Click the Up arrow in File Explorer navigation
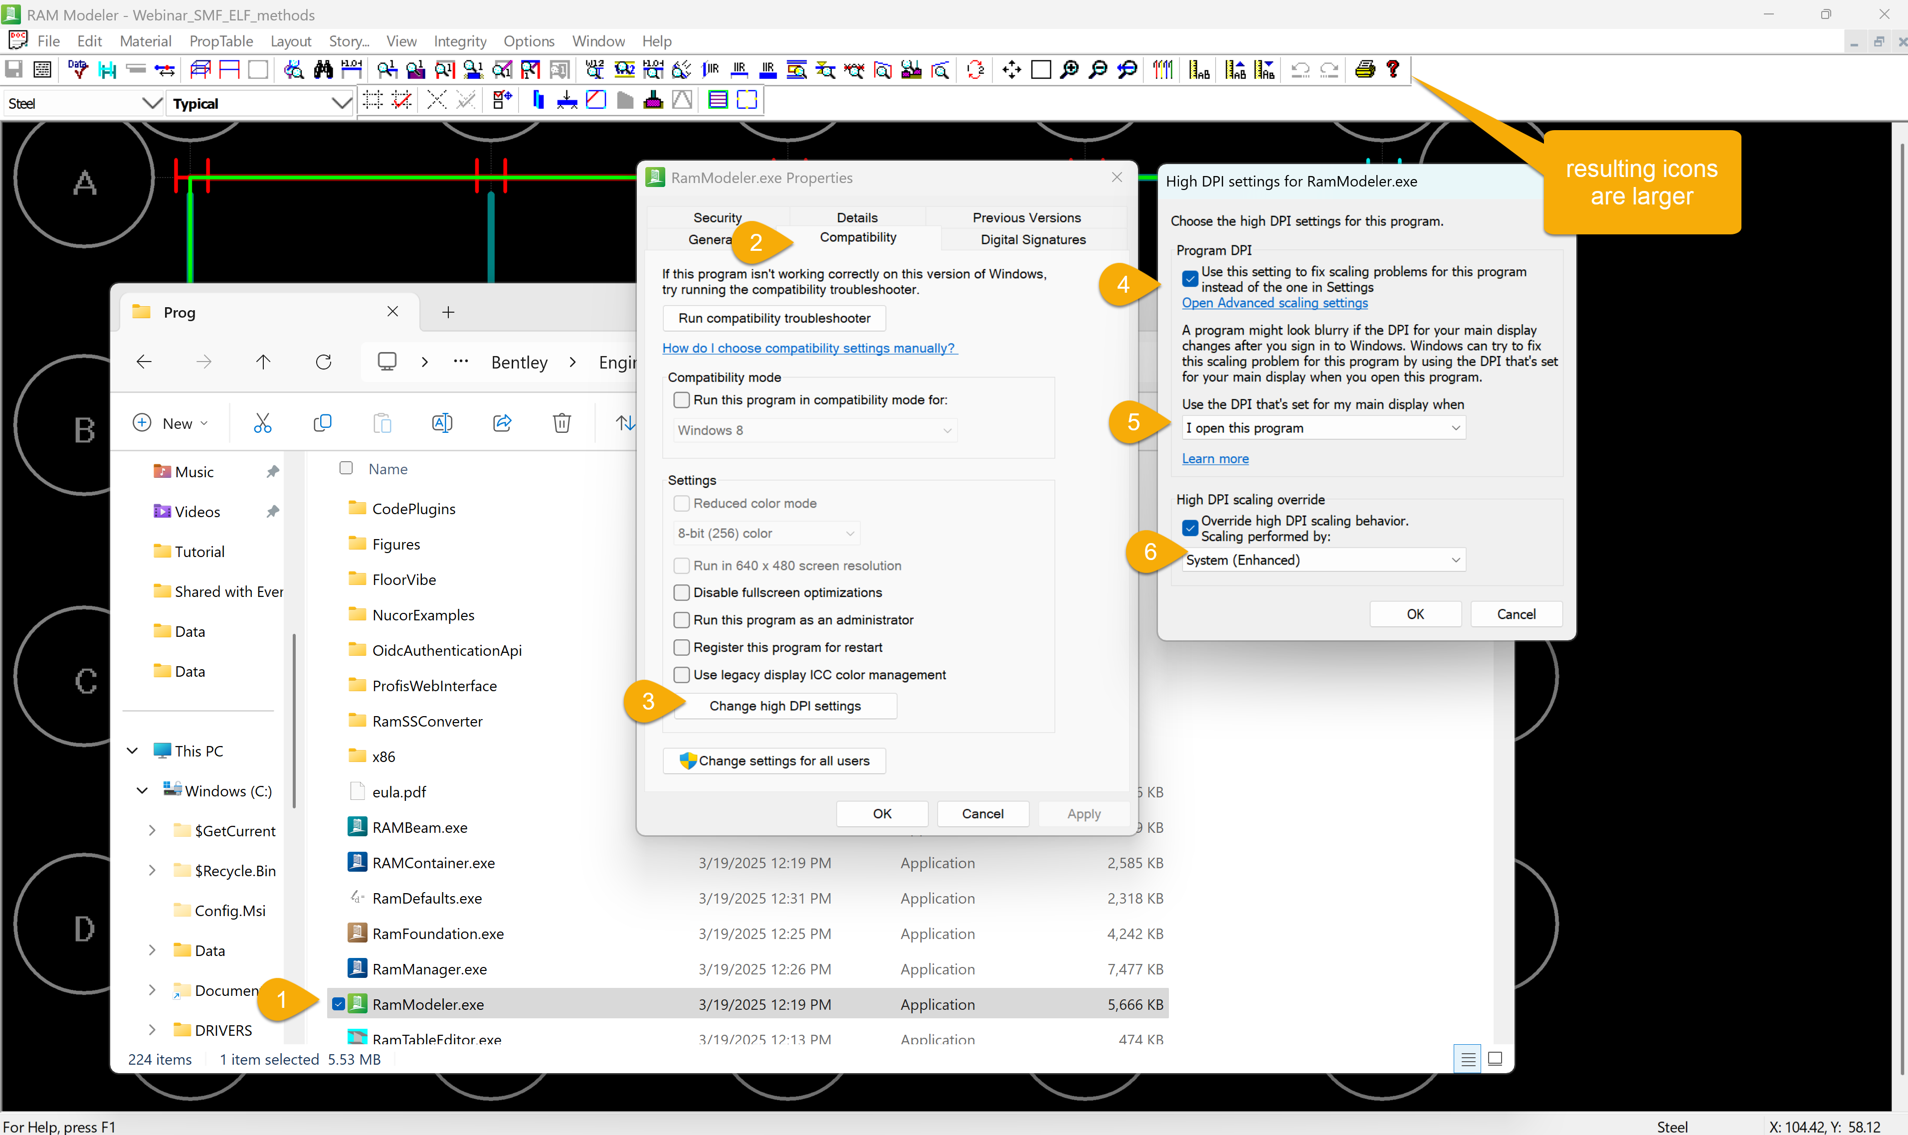 pos(263,362)
